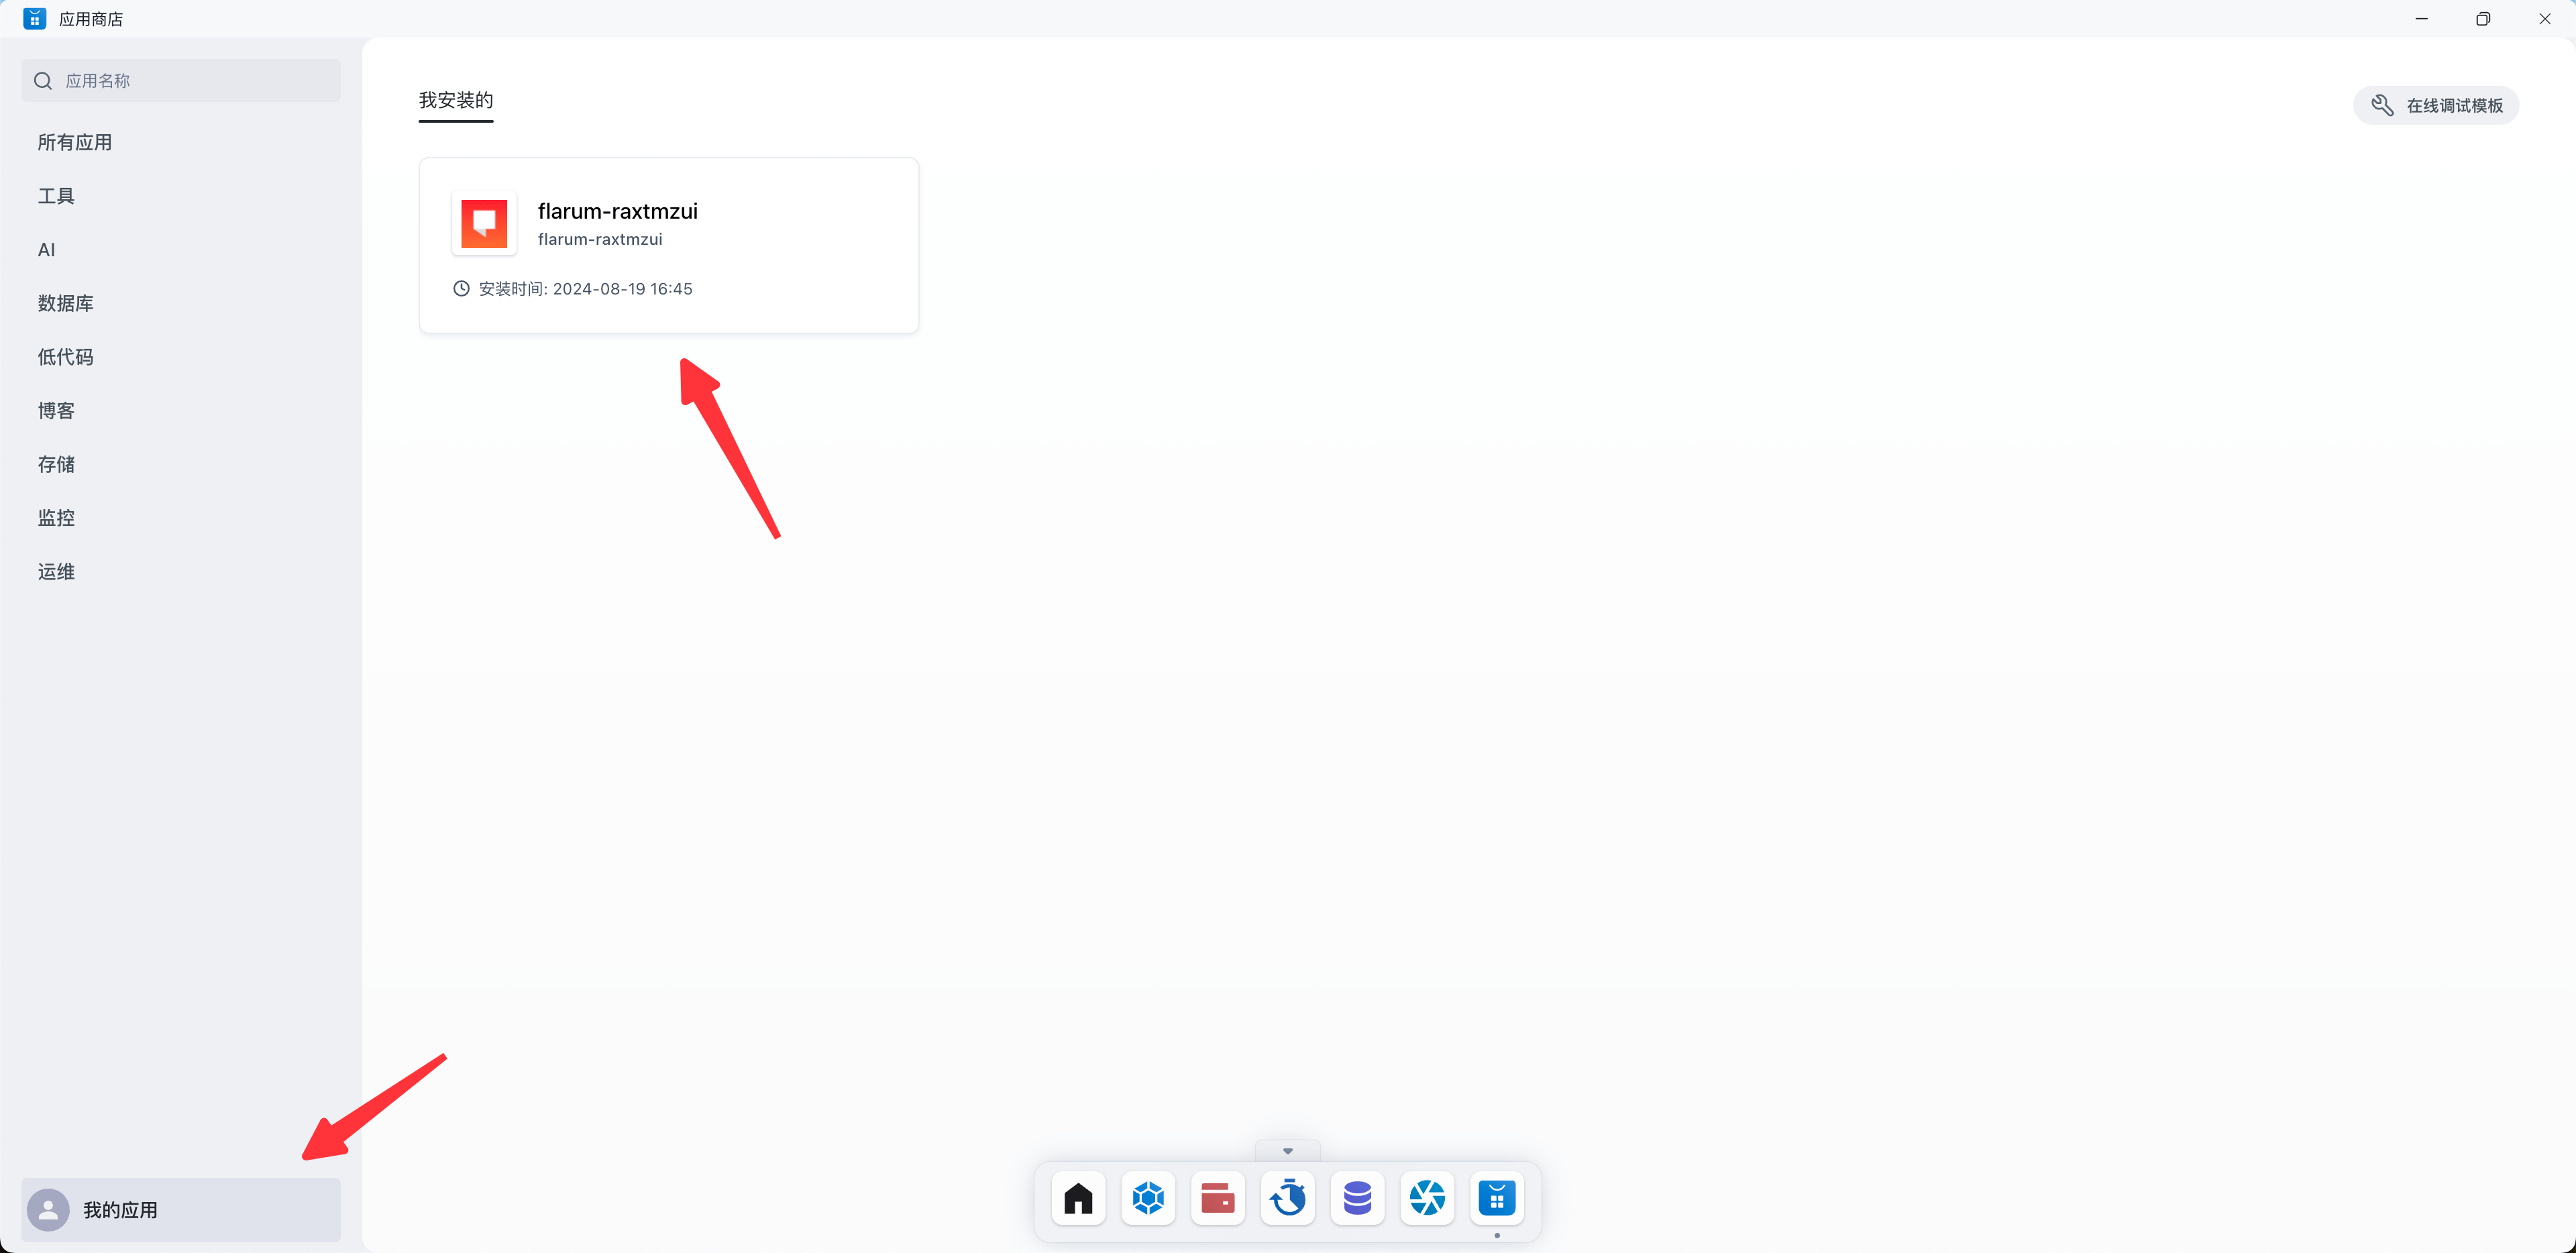Select 工具 category
Screen dimensions: 2576x1253
[56, 196]
